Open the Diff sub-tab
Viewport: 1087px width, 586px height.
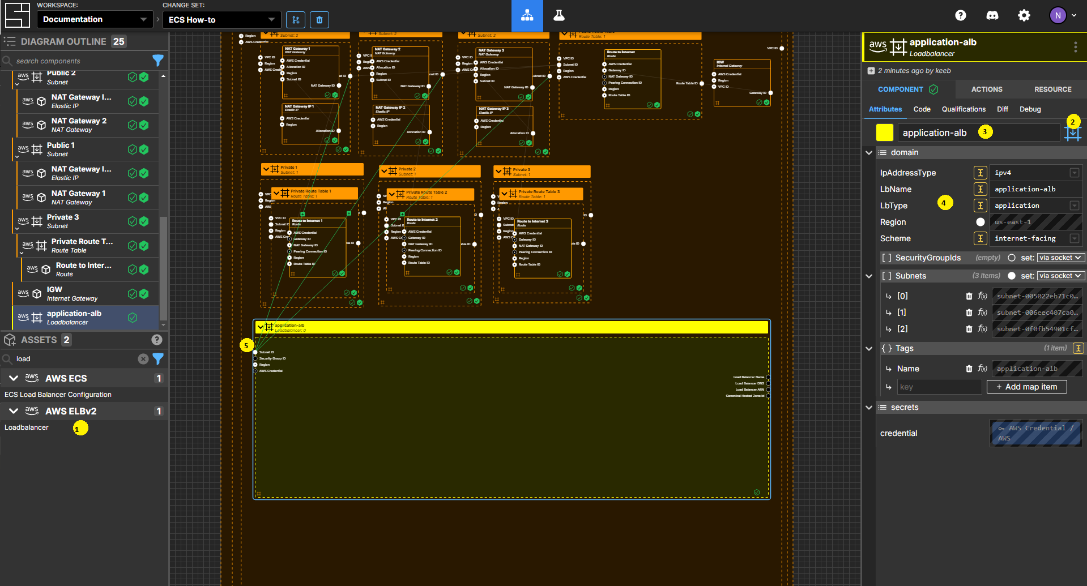pos(1003,109)
